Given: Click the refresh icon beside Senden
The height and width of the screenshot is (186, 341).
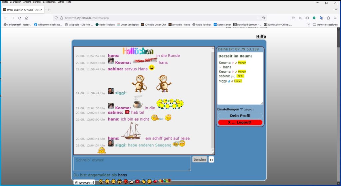Looking at the screenshot, I should 211,160.
